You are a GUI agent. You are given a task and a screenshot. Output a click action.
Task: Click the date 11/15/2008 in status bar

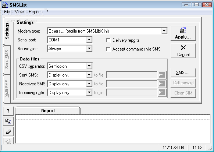[173, 148]
